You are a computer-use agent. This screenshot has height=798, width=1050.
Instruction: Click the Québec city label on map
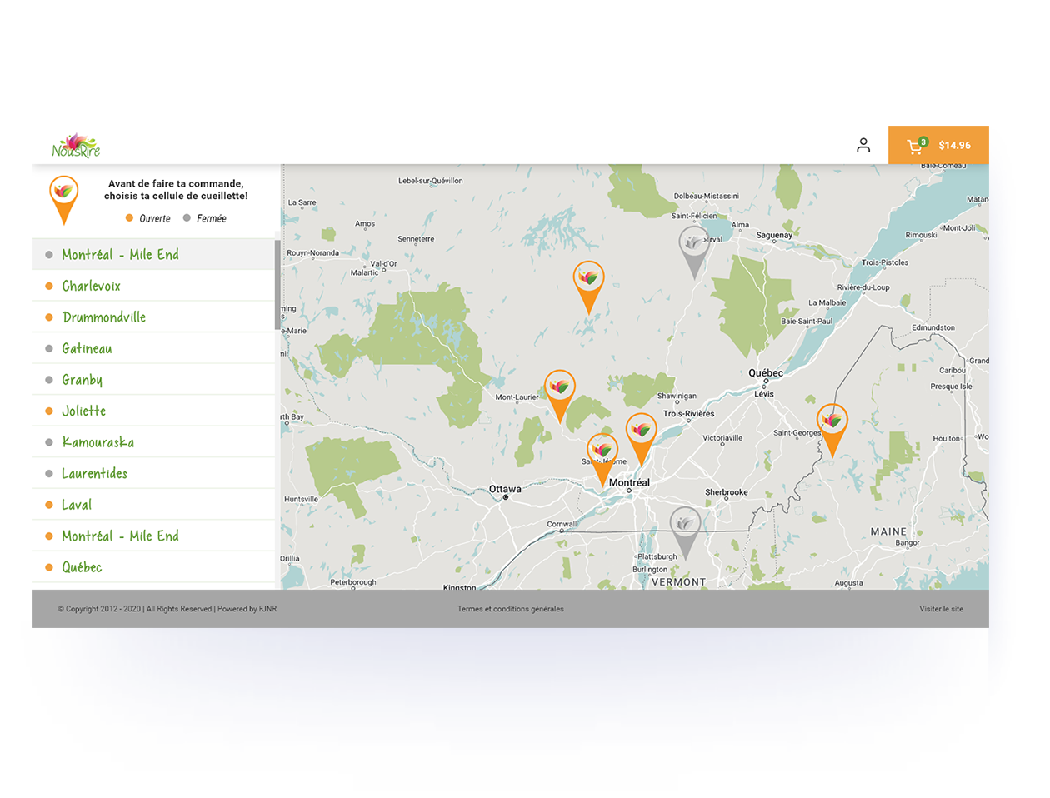click(x=766, y=373)
